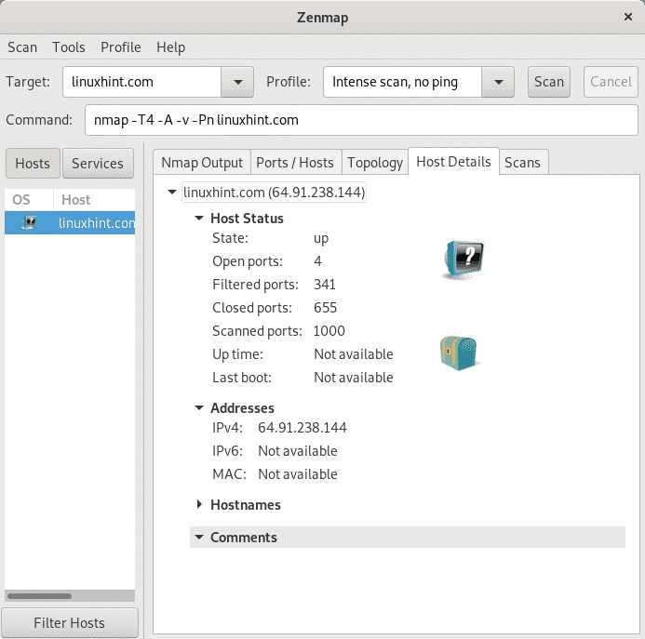645x639 pixels.
Task: Click the IPv4 value 64.91.238.144
Action: 302,428
